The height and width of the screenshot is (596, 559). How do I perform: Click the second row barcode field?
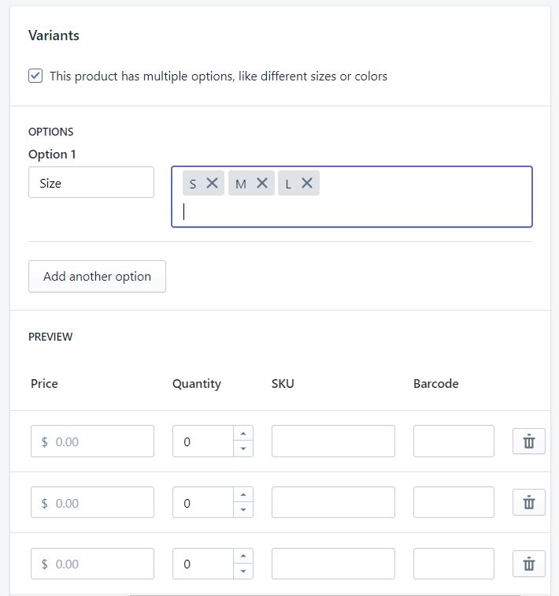(x=453, y=502)
